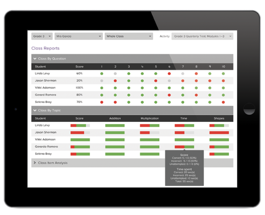Click Linda Levy's green dot for question 1
The height and width of the screenshot is (215, 265).
(102, 74)
